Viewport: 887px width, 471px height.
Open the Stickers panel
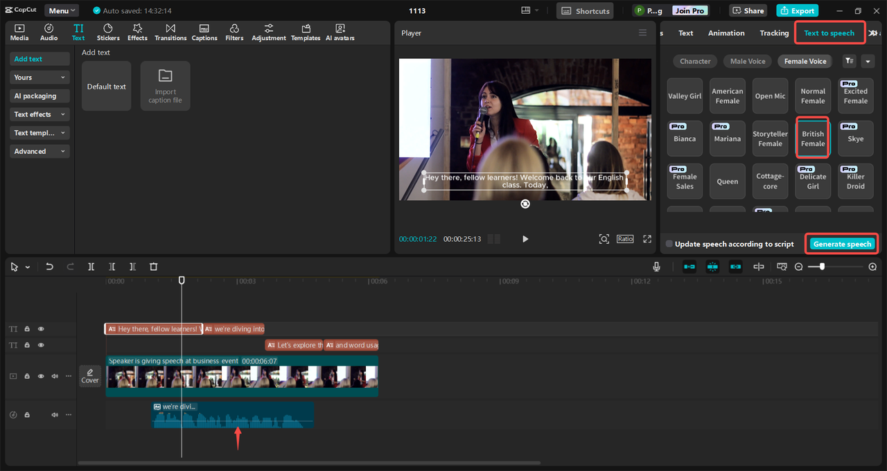[x=107, y=33]
